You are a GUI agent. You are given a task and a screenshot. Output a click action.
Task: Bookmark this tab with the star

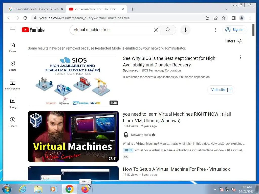pos(224,18)
